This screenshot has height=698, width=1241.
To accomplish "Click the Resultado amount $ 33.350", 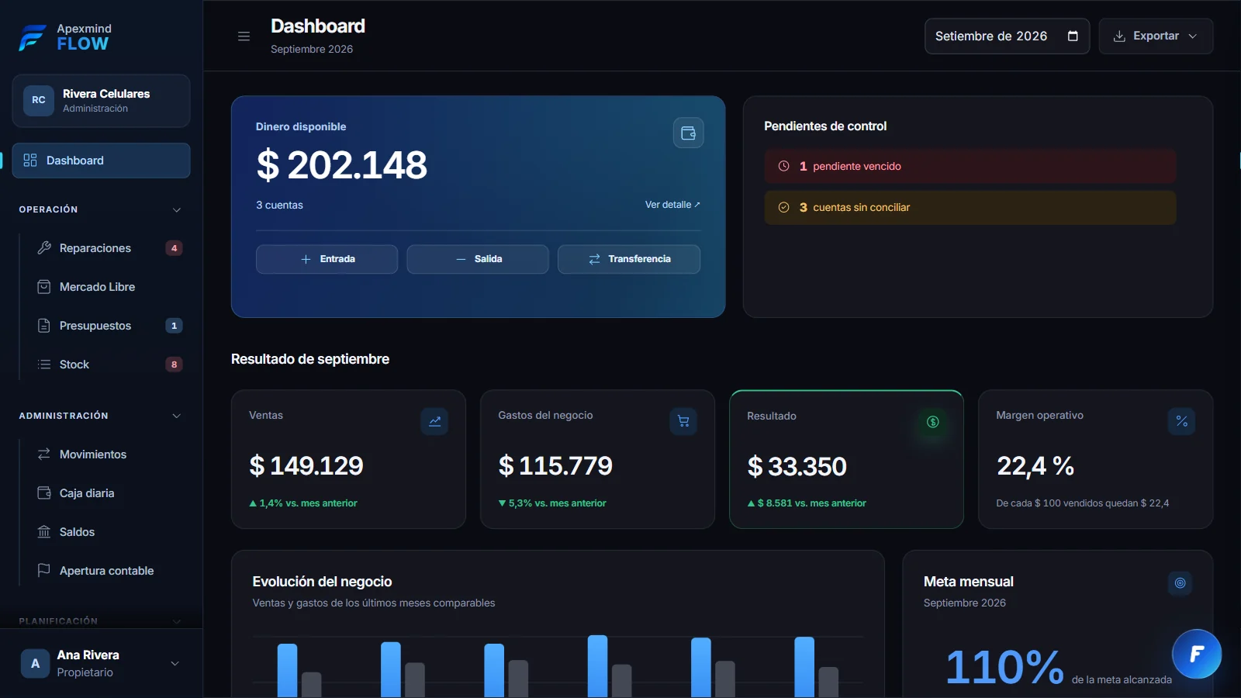I will click(x=797, y=466).
